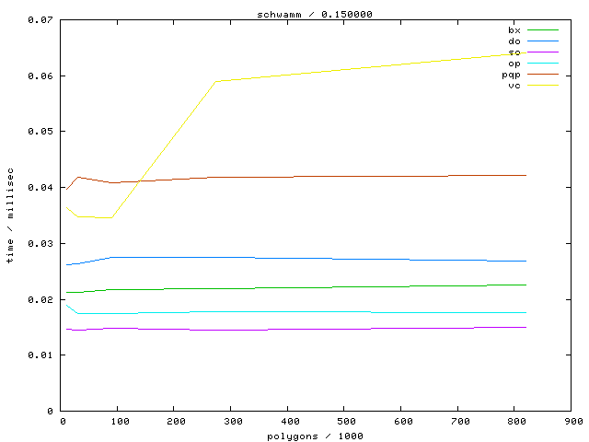Click the yellow curve's low point near 90 polygons
The height and width of the screenshot is (442, 589).
[111, 217]
